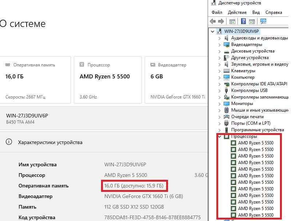Viewport: 296px width, 221px height.
Task: Expand the Порты (COM и LPT) chevron
Action: click(219, 124)
